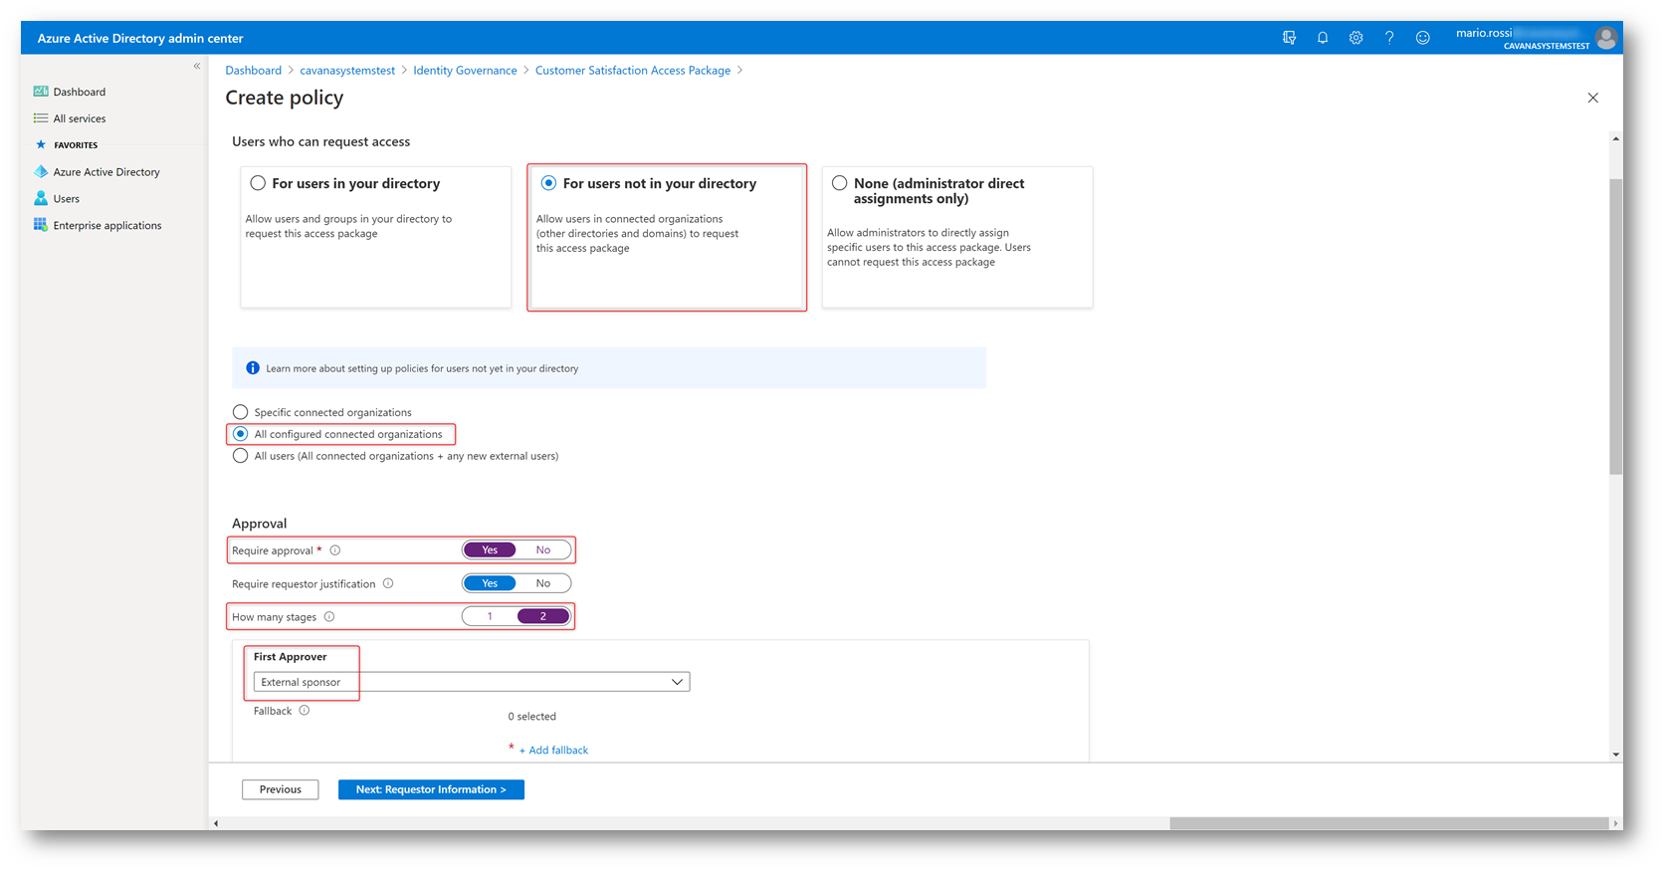Click the horizontal scrollbar left arrow
Viewport: 1665px width, 872px height.
216,823
